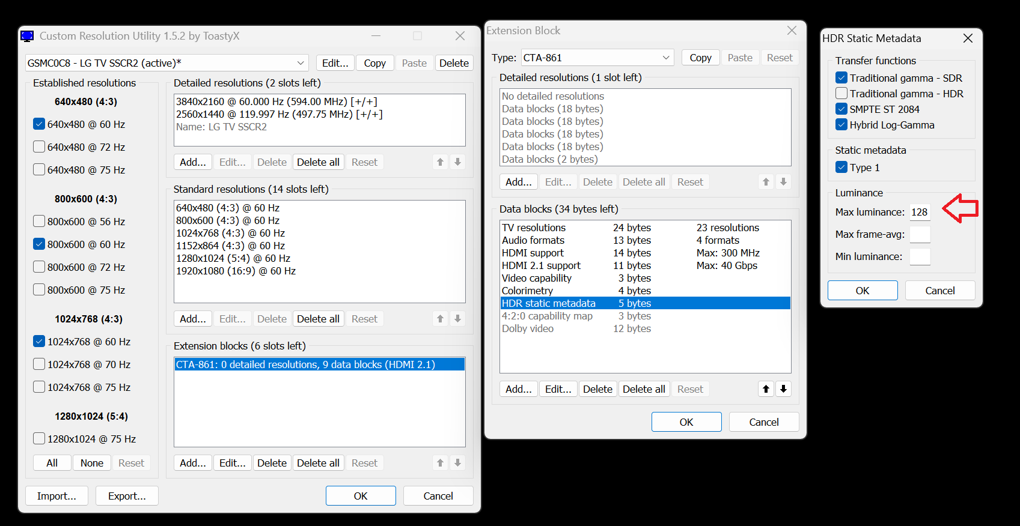
Task: Click OK in Extension Block window
Action: (x=686, y=422)
